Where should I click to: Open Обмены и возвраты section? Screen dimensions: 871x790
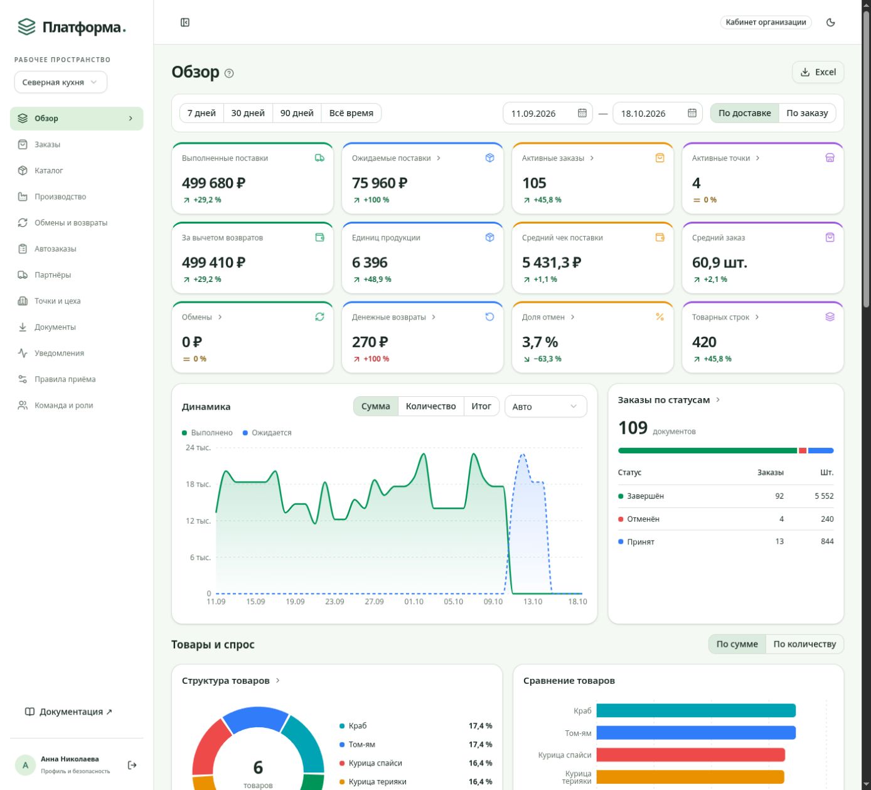click(77, 223)
